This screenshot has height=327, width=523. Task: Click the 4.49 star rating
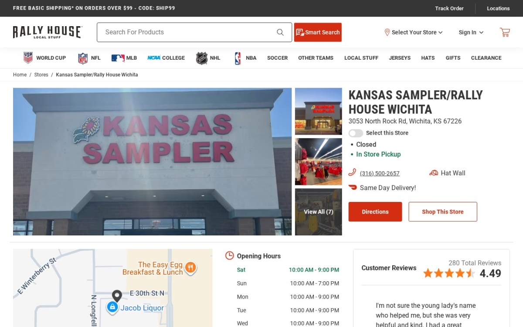tap(462, 273)
